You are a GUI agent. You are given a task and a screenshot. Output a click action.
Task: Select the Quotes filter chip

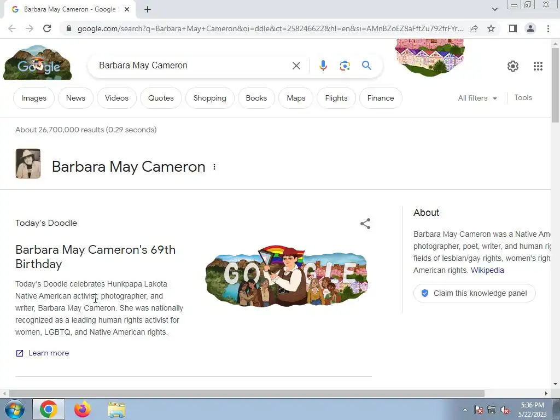click(161, 98)
